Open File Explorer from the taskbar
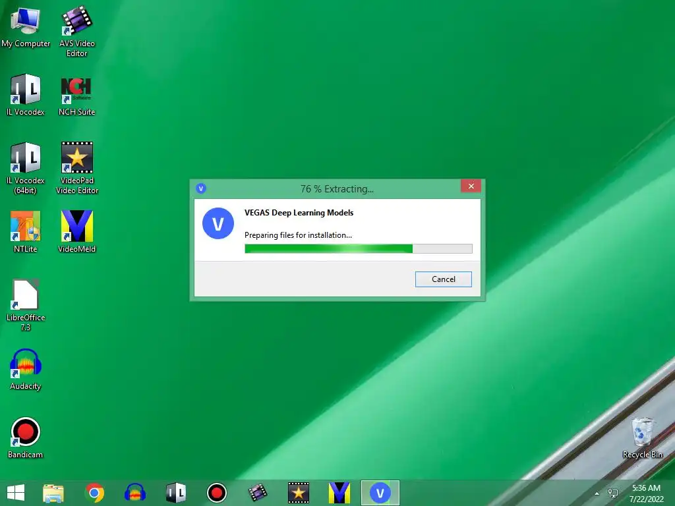Viewport: 675px width, 506px height. tap(53, 493)
